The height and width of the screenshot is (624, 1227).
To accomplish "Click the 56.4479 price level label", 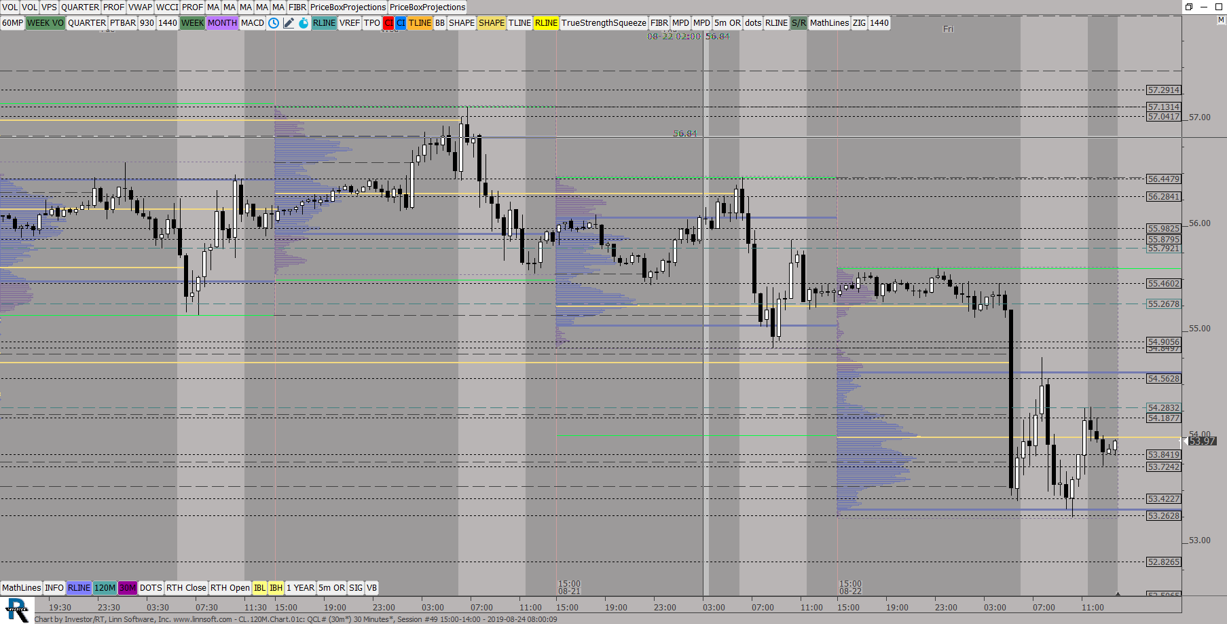I will [1164, 179].
